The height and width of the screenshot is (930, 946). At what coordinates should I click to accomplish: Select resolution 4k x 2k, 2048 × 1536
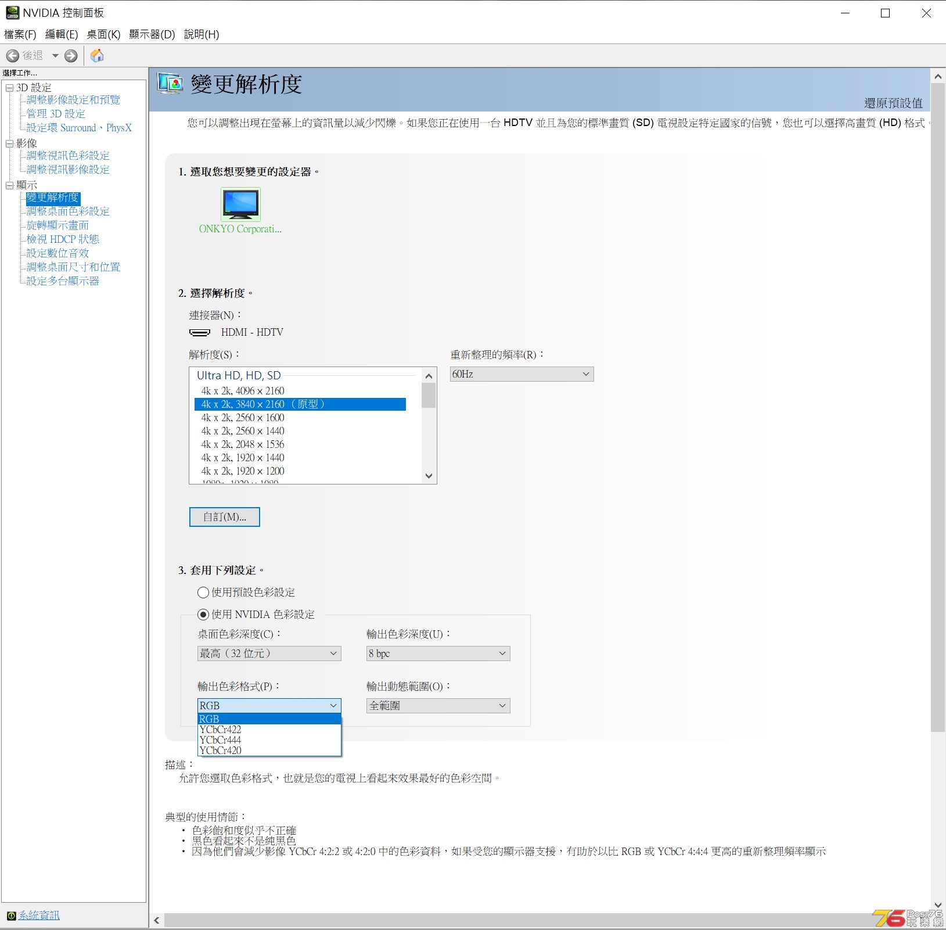[300, 444]
